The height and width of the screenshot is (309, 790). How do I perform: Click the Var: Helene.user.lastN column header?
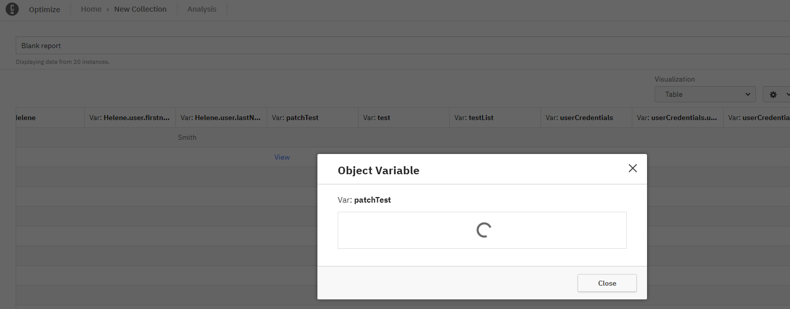pyautogui.click(x=221, y=118)
